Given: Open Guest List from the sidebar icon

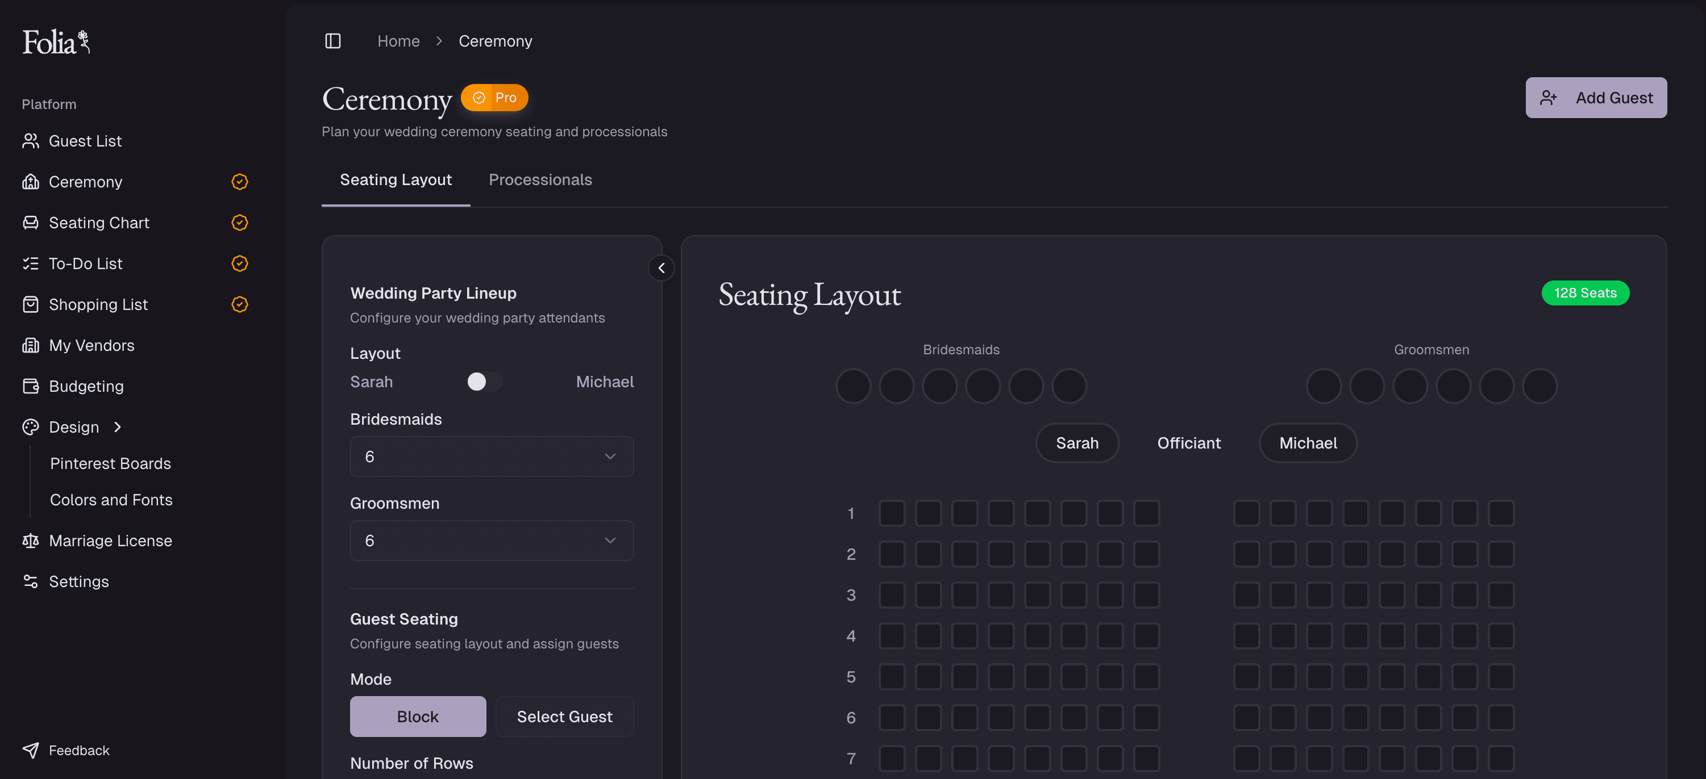Looking at the screenshot, I should (x=31, y=140).
